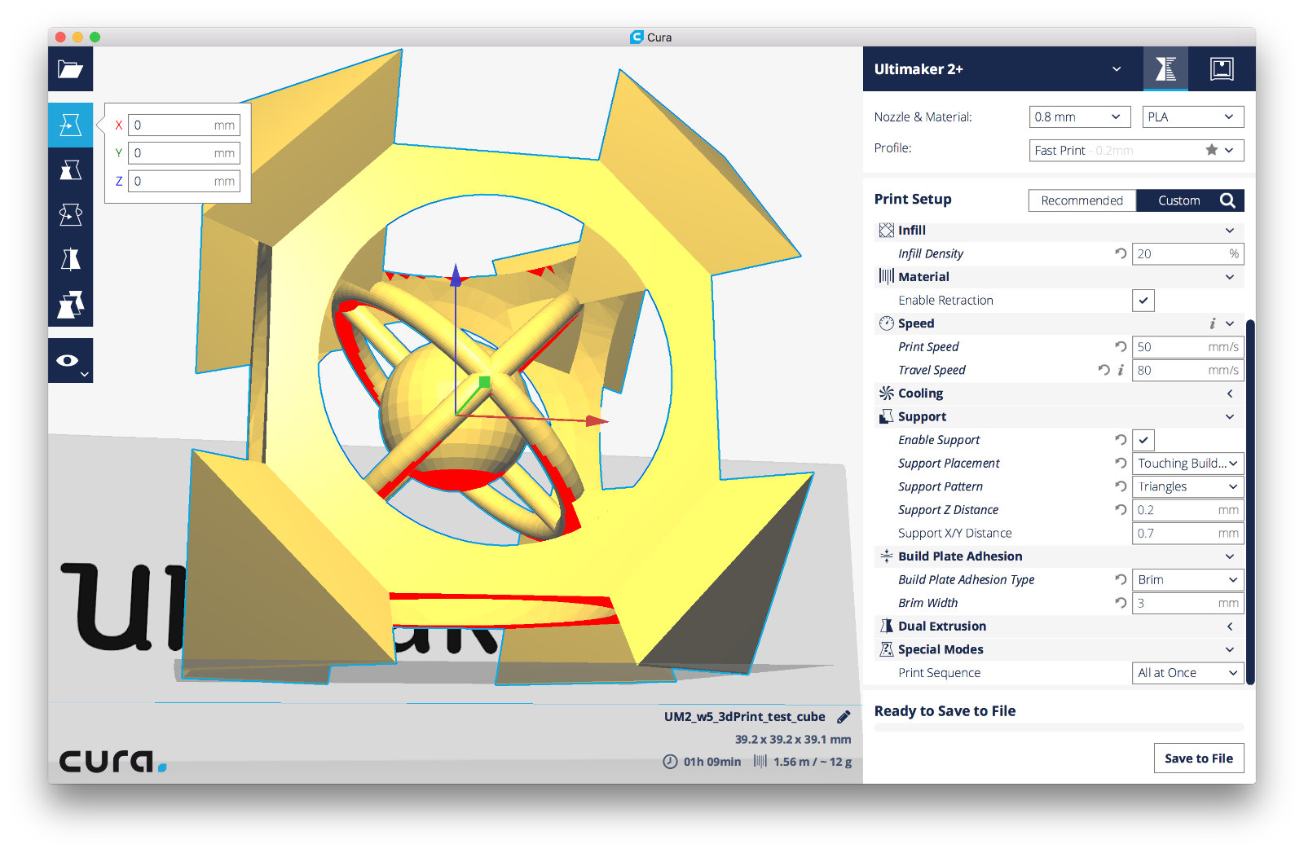The image size is (1304, 853).
Task: Reset Support Pattern setting
Action: [x=1121, y=486]
